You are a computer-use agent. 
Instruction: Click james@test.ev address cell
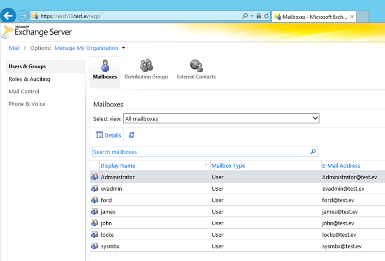[x=340, y=212]
